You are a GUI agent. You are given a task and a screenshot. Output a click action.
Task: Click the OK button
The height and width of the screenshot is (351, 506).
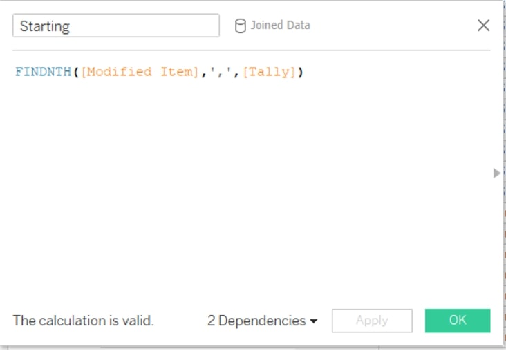click(458, 321)
